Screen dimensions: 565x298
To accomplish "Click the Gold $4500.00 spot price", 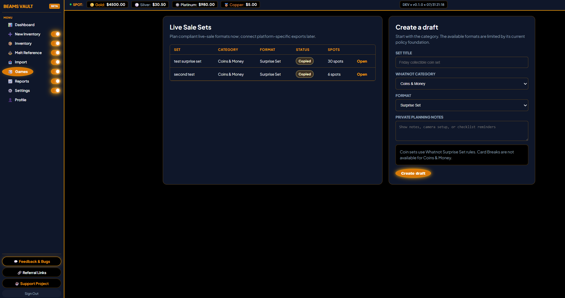I will (x=107, y=5).
